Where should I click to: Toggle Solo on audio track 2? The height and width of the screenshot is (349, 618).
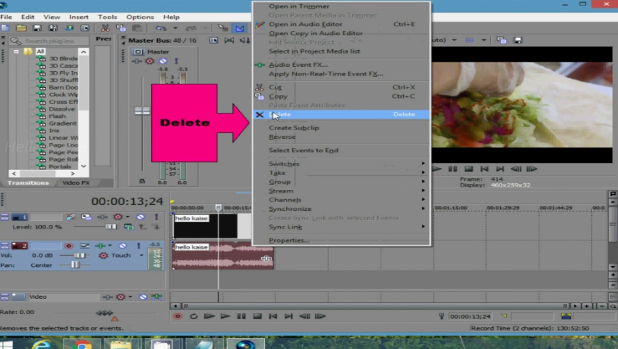[x=138, y=246]
